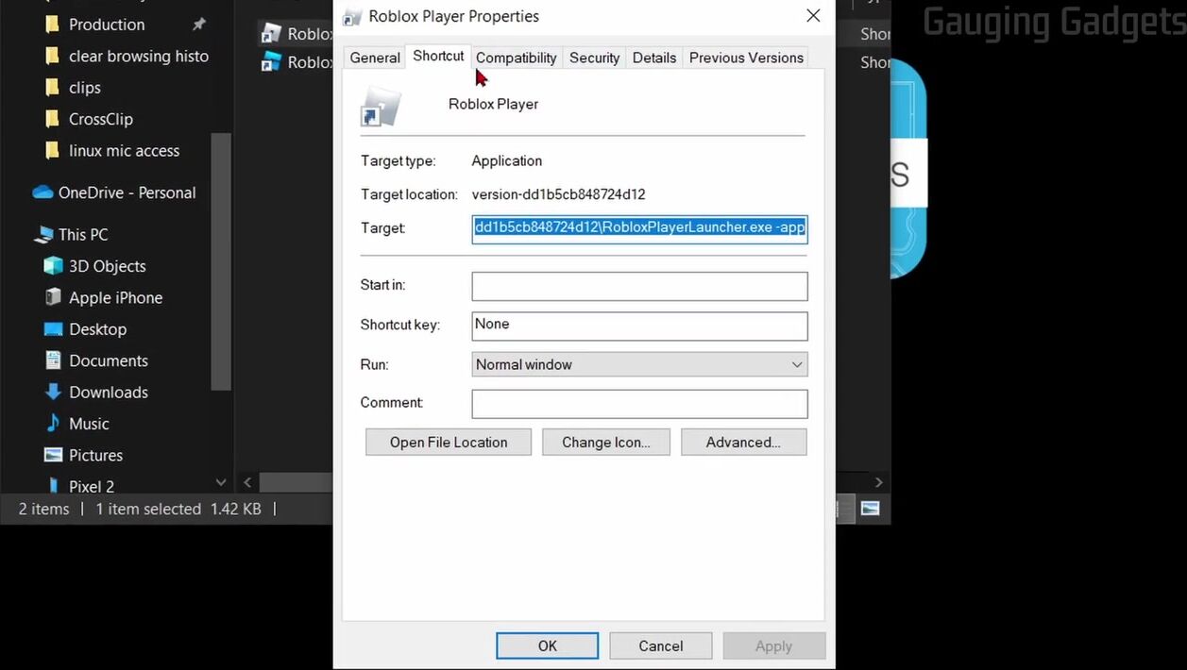Click the "1 item selected" status text
This screenshot has height=670, width=1187.
pyautogui.click(x=148, y=509)
